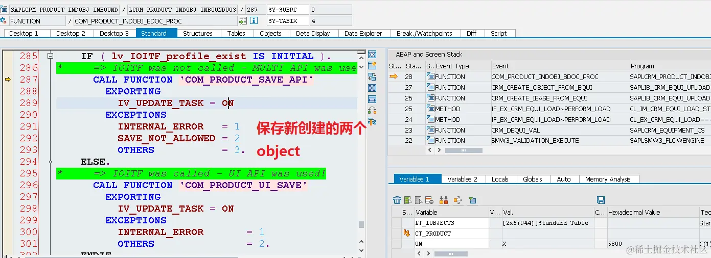Click the new tool icon beside code editor
The height and width of the screenshot is (258, 711).
pyautogui.click(x=372, y=66)
